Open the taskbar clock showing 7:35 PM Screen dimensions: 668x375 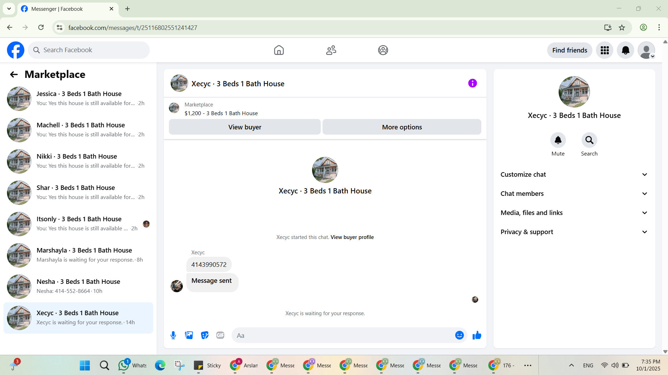(648, 365)
